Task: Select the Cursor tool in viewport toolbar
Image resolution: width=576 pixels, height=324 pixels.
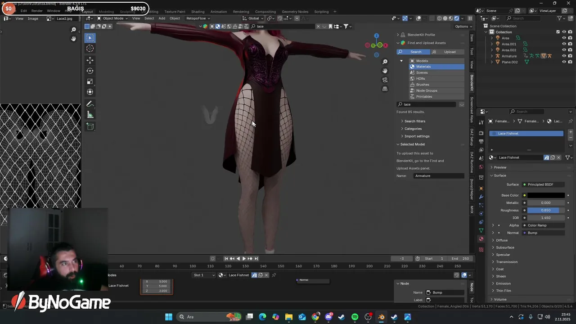Action: pos(90,49)
